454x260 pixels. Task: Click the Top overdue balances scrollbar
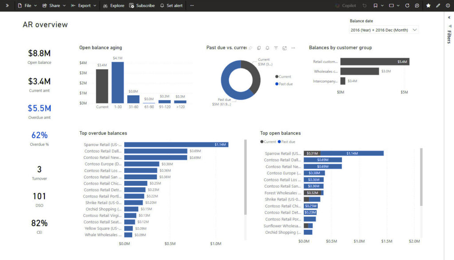coord(245,177)
